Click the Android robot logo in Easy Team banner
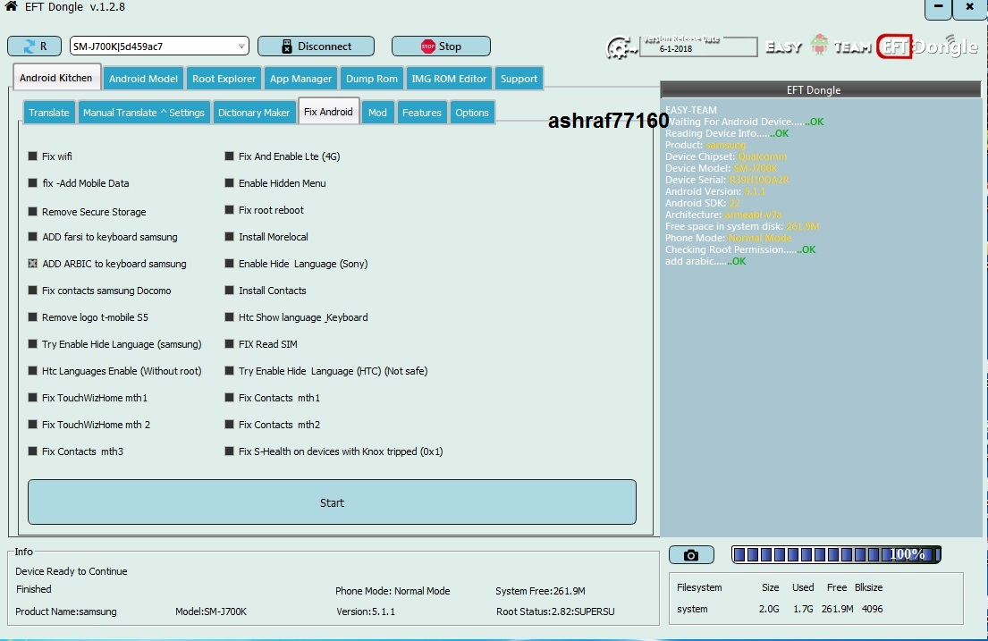Screen dimensions: 988x641 [x=819, y=45]
